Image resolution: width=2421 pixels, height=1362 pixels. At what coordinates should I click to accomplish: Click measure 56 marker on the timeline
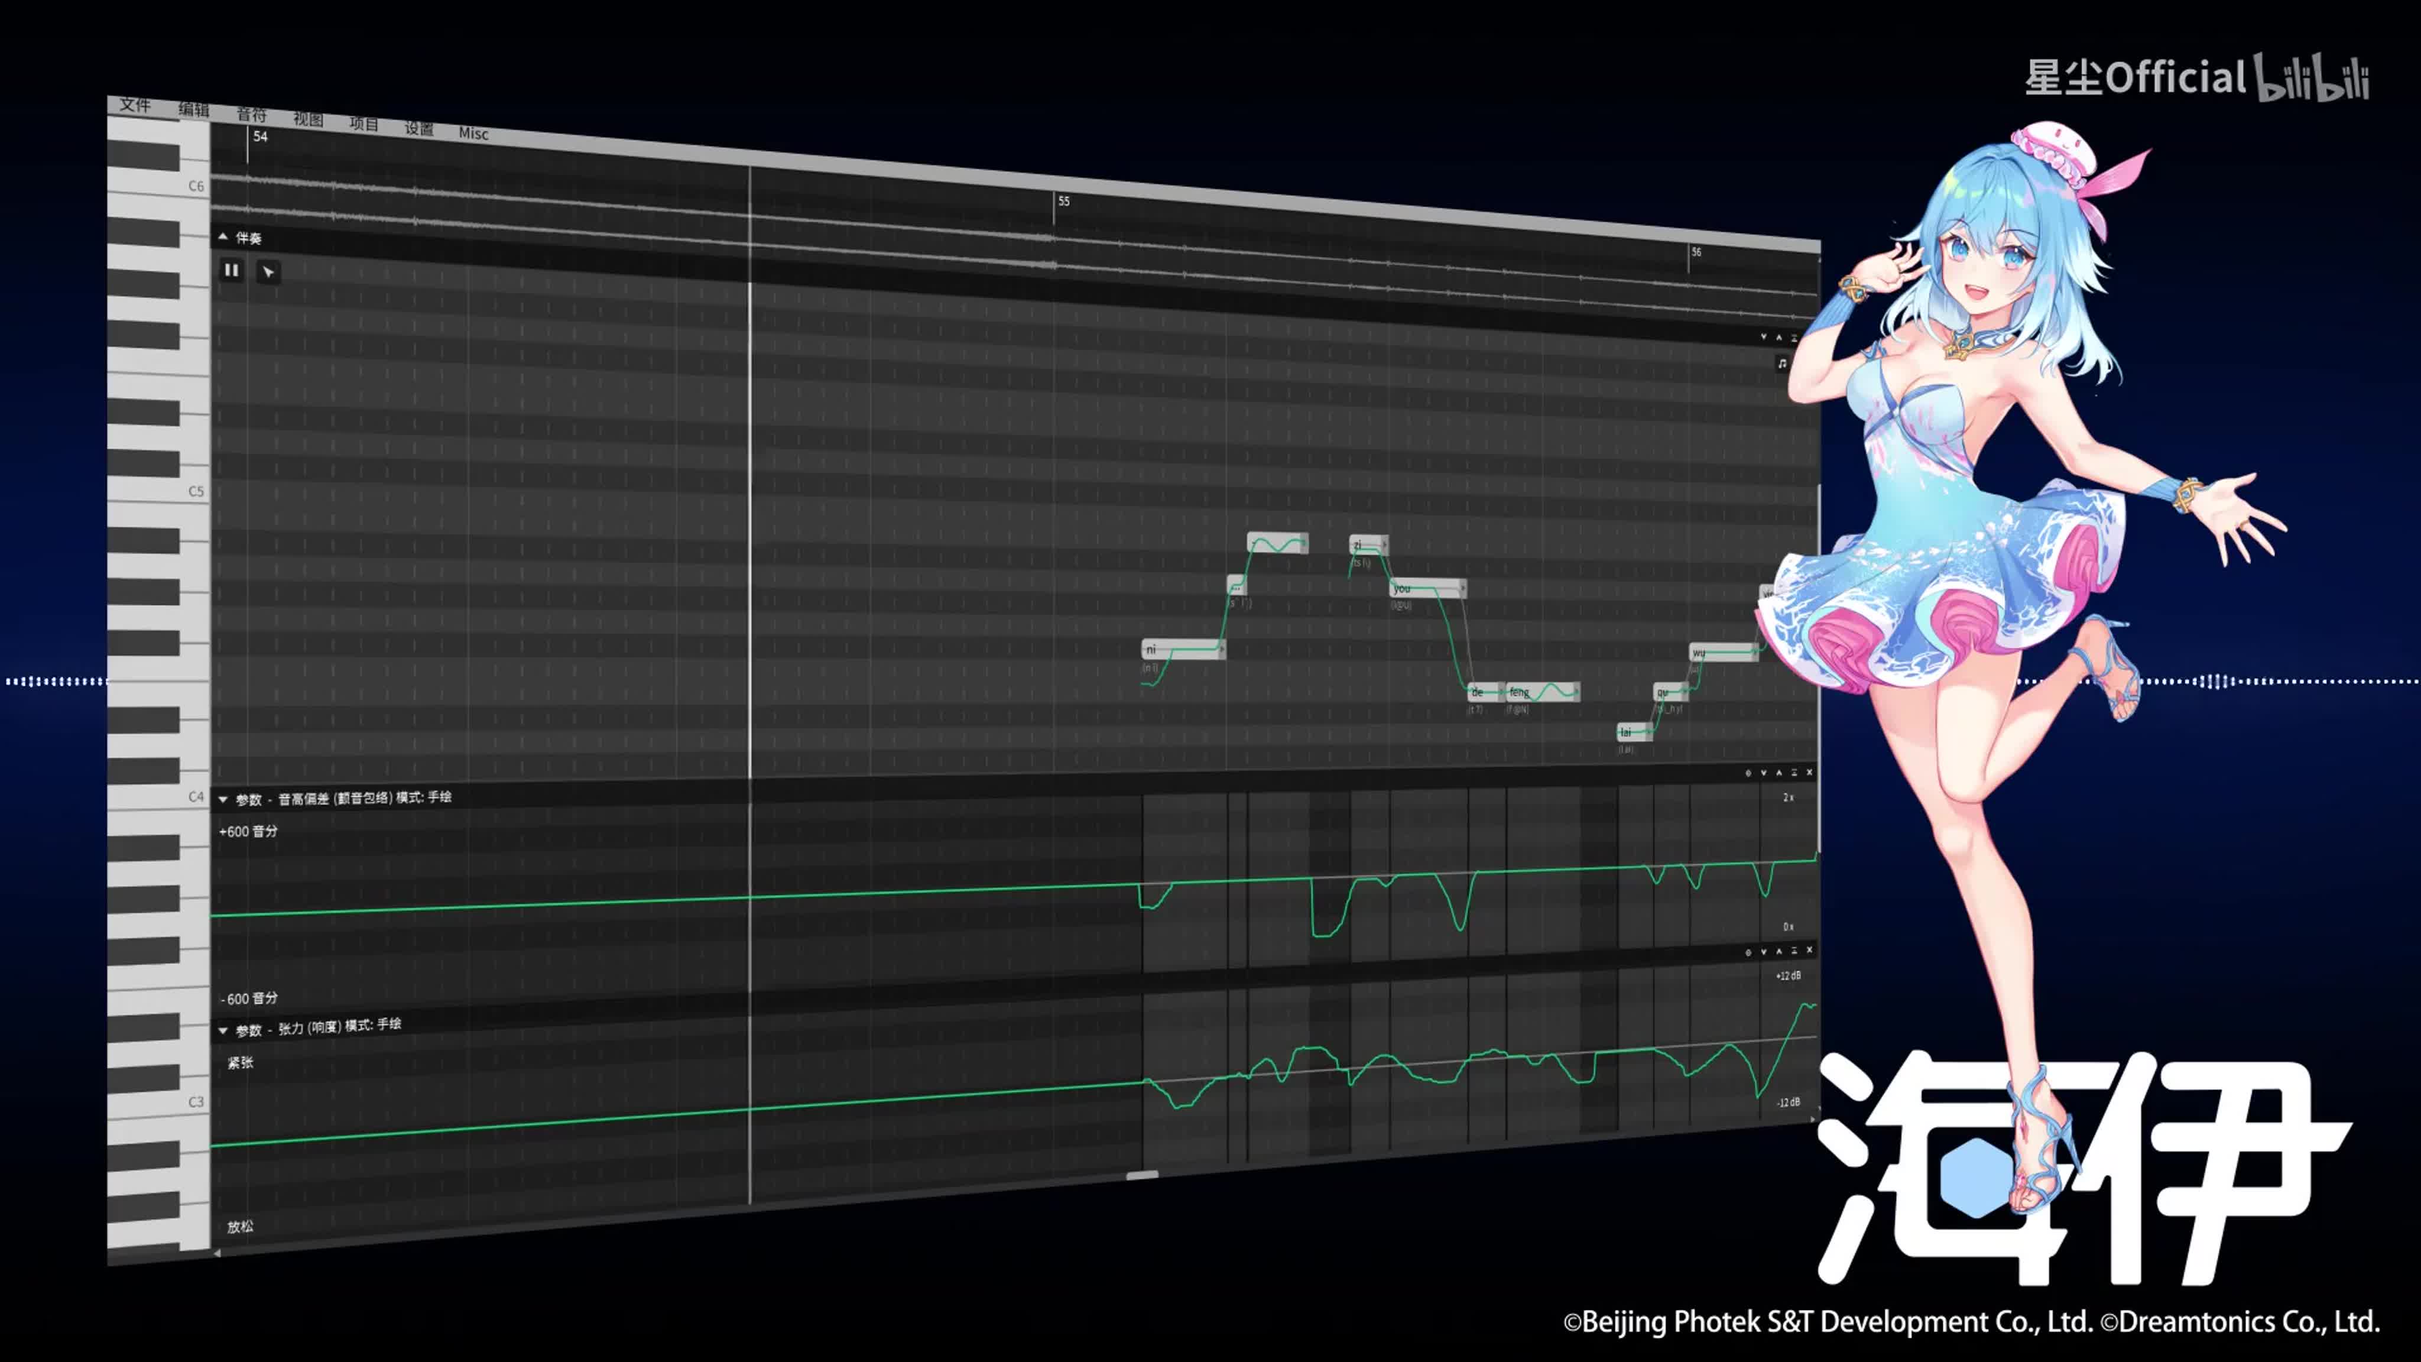(x=1696, y=252)
